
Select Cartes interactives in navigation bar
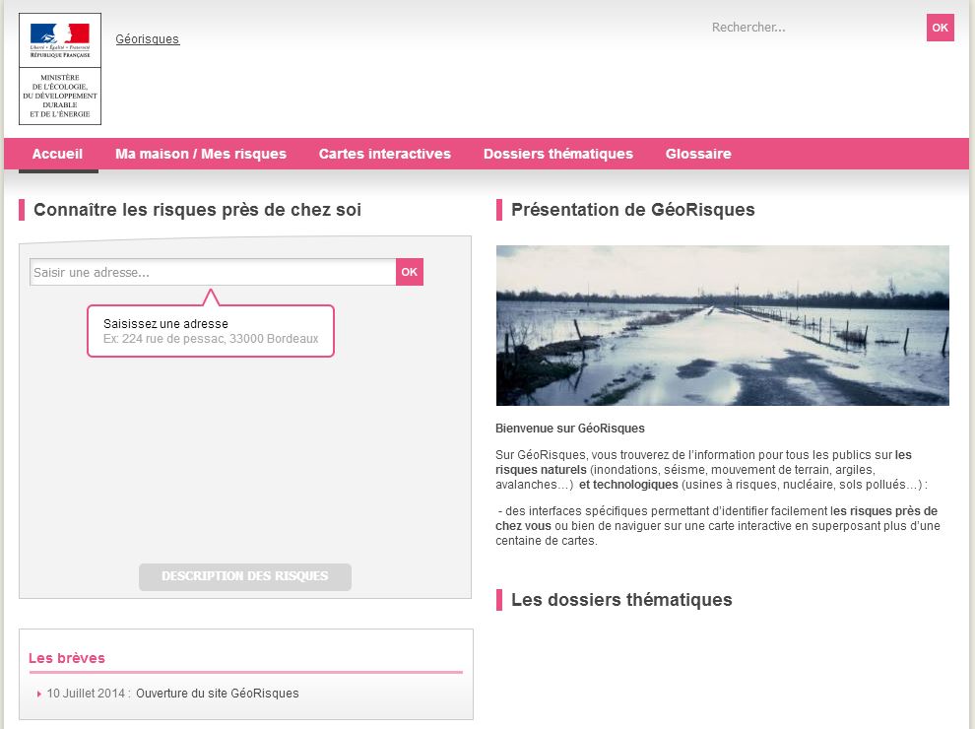(384, 154)
